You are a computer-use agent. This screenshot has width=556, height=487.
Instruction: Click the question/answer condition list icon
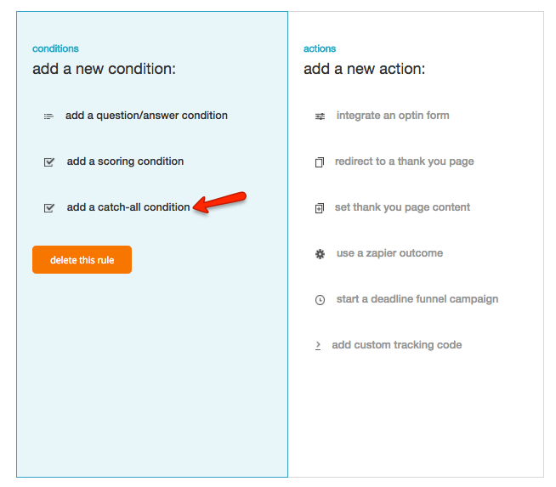click(48, 116)
